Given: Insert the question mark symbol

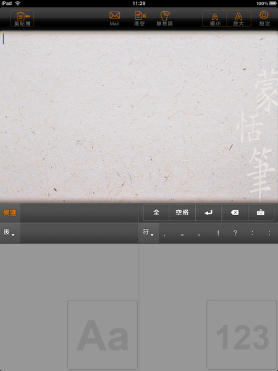Looking at the screenshot, I should pyautogui.click(x=235, y=233).
